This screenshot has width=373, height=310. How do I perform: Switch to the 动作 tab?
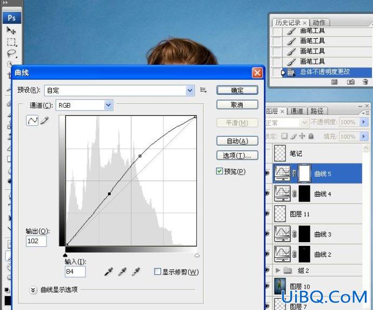[x=319, y=23]
